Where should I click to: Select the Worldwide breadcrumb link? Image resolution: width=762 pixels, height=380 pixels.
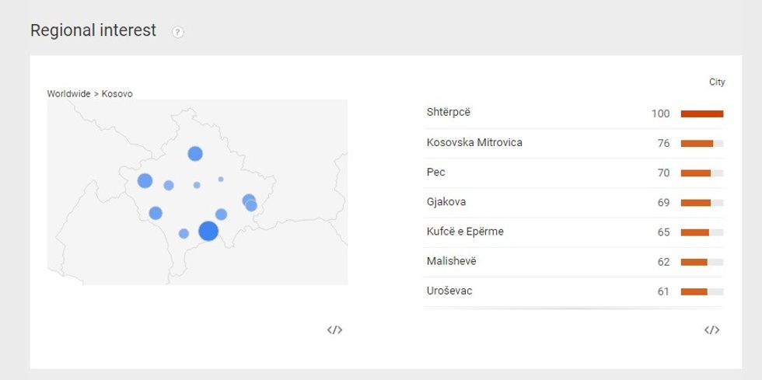pyautogui.click(x=68, y=94)
